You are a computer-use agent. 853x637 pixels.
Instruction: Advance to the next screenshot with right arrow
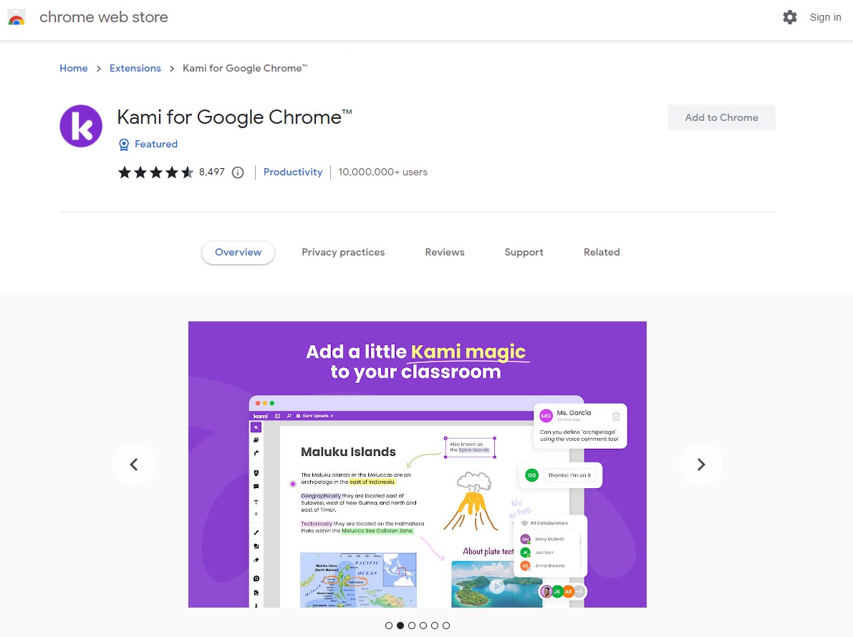pyautogui.click(x=700, y=465)
